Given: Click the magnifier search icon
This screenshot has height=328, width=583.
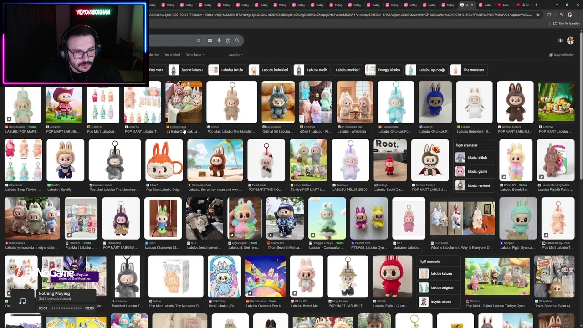Looking at the screenshot, I should 237,41.
